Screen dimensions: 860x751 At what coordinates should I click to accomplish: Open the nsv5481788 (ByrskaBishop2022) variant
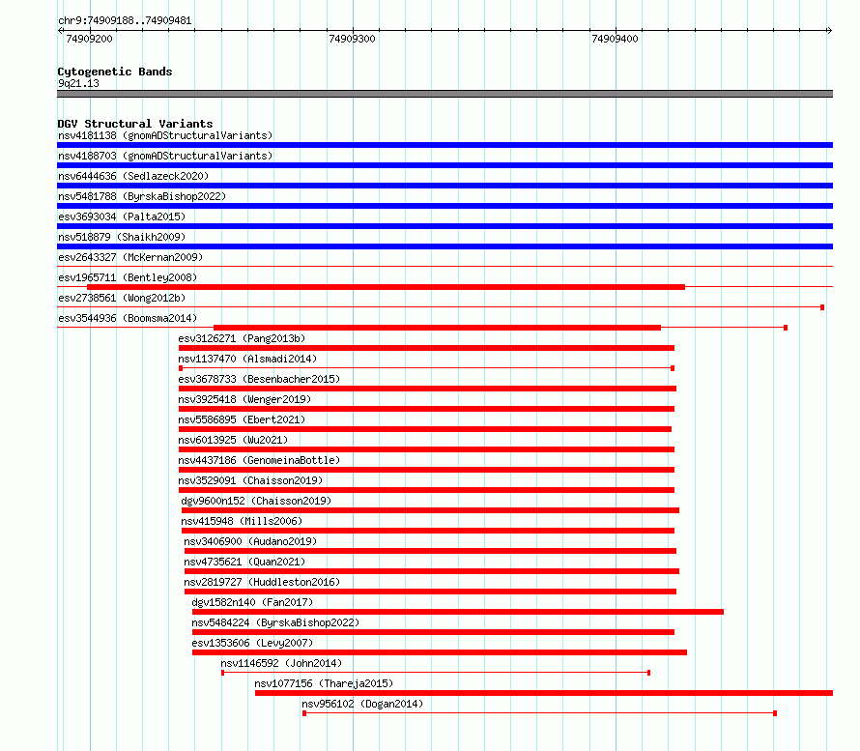tap(142, 196)
